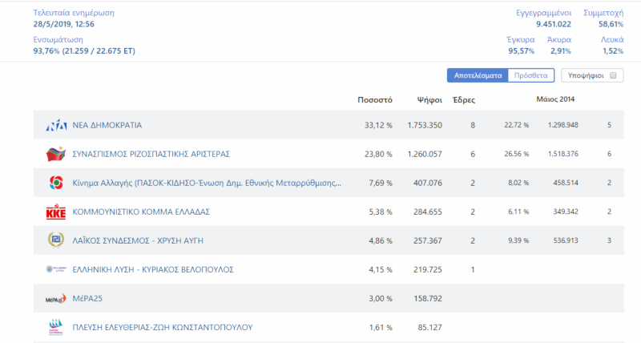Click the Τελευταία ενημέρωση label
Viewport: 641px width, 343px height.
[x=74, y=13]
